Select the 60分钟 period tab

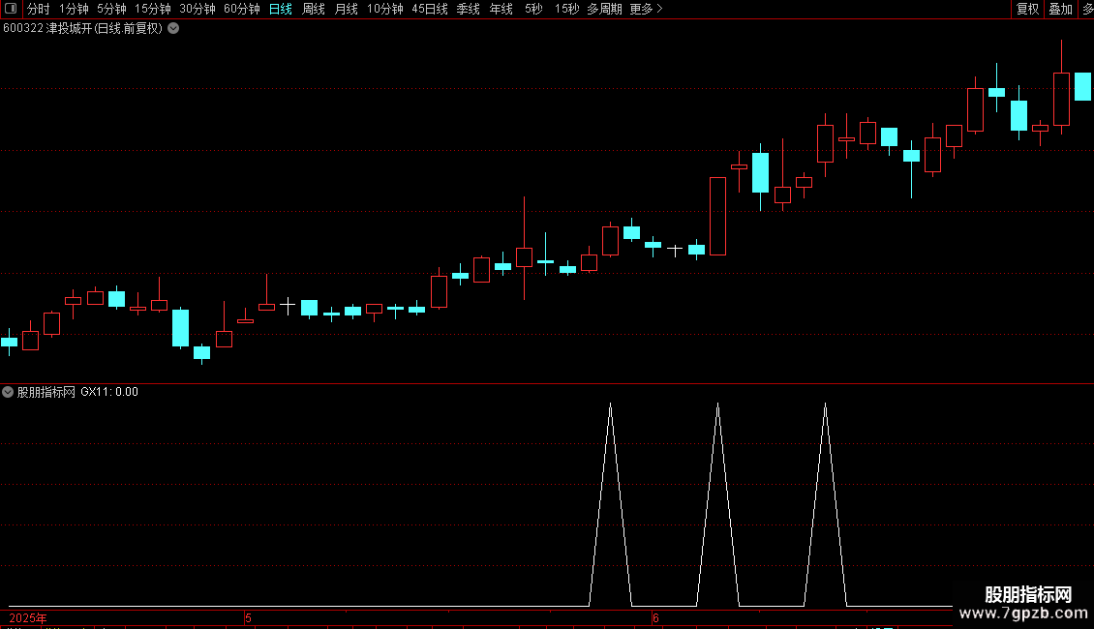[242, 9]
